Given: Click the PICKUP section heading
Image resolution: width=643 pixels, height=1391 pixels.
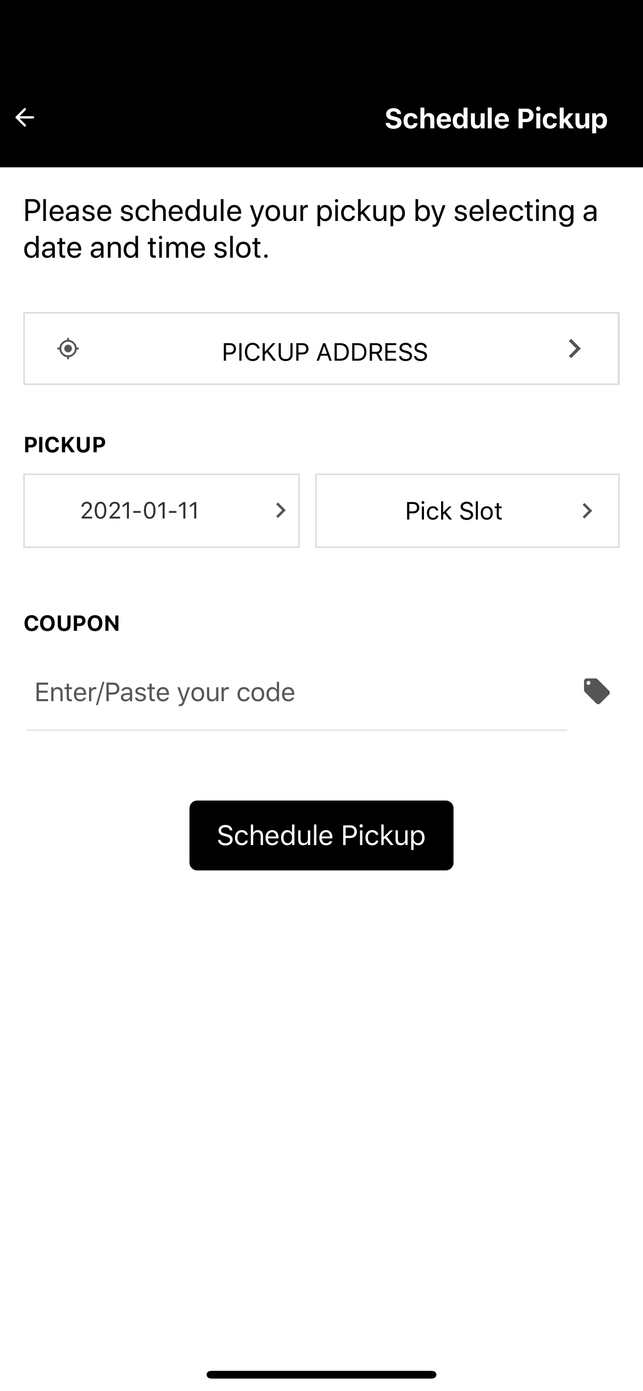Looking at the screenshot, I should coord(65,445).
